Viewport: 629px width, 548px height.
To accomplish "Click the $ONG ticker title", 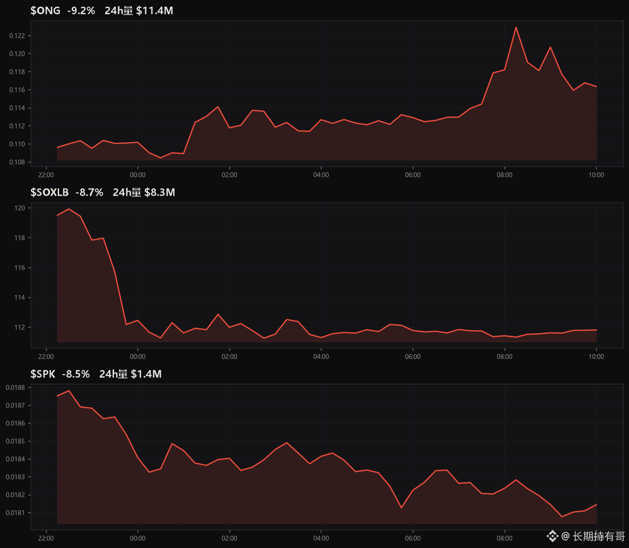I will point(45,11).
